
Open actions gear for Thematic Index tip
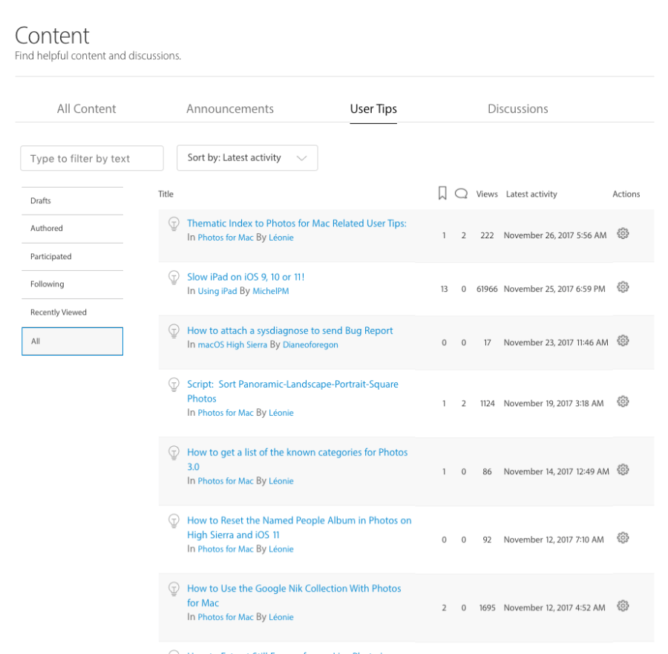pyautogui.click(x=623, y=234)
